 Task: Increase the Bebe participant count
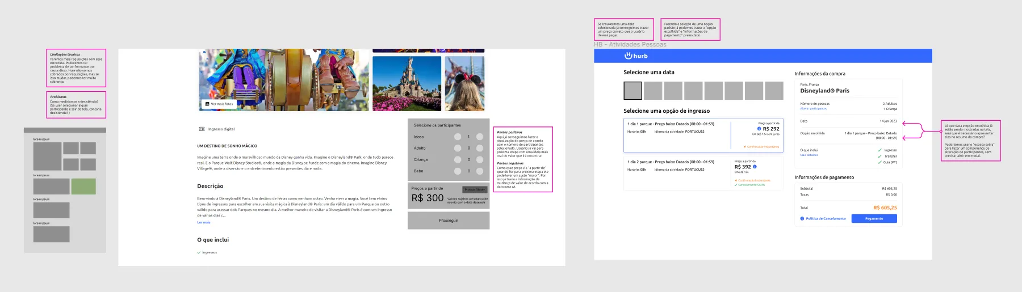tap(480, 171)
